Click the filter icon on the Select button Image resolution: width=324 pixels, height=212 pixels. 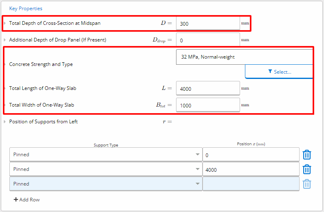(x=270, y=71)
